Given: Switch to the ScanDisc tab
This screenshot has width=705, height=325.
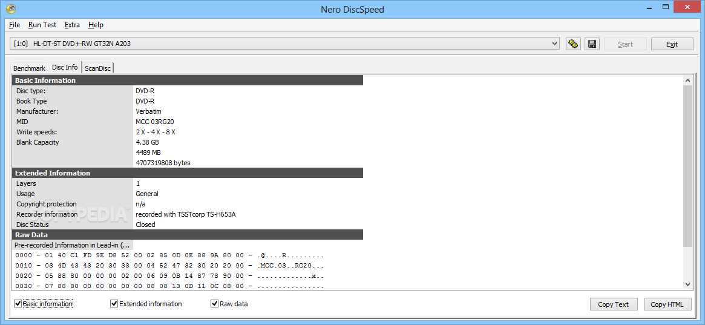Looking at the screenshot, I should [x=97, y=68].
